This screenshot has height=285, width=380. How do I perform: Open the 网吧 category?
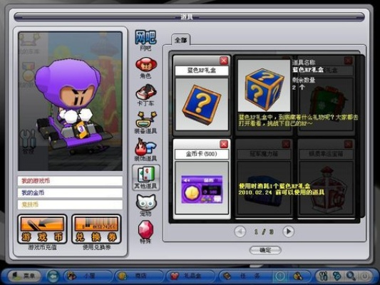coord(145,40)
